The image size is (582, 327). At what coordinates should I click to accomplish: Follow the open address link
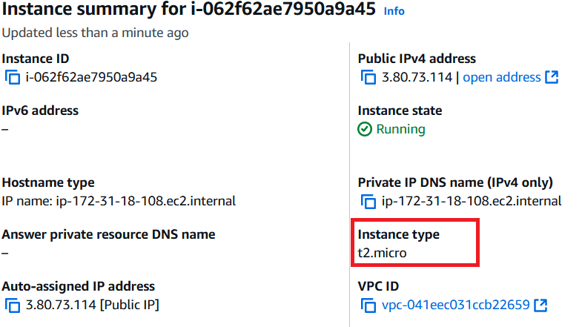tap(502, 77)
